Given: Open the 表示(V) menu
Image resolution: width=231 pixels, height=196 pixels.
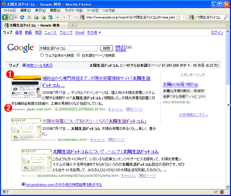Looking at the screenshot, I should [40, 11].
